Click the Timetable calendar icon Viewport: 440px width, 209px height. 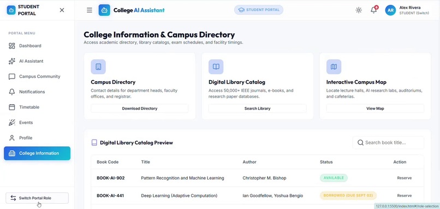(x=12, y=107)
